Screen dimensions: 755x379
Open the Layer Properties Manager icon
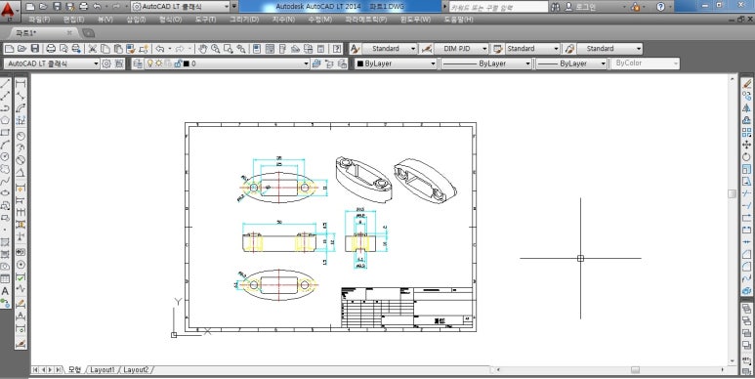(x=138, y=63)
